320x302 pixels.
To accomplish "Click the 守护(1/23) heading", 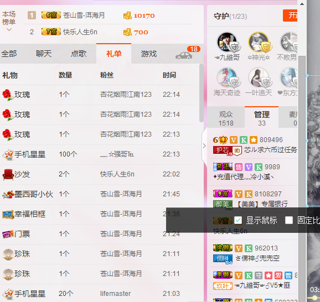I will [x=230, y=16].
